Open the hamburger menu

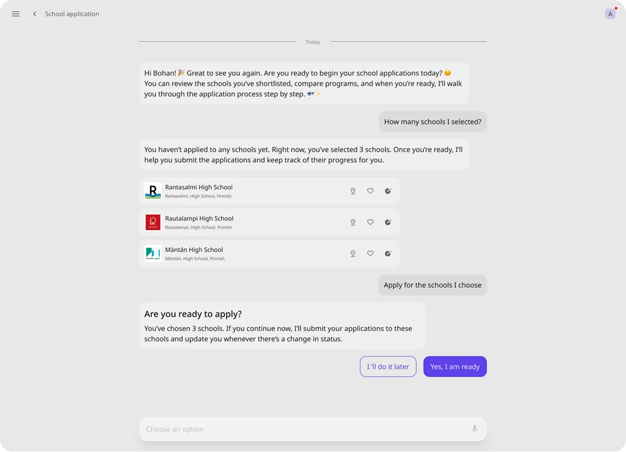click(15, 14)
